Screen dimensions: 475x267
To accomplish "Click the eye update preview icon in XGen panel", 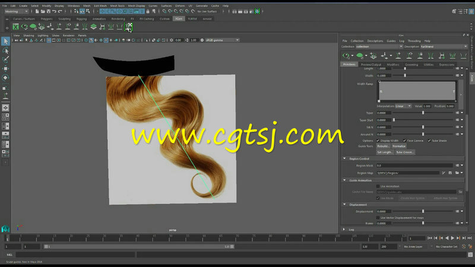I will (346, 55).
